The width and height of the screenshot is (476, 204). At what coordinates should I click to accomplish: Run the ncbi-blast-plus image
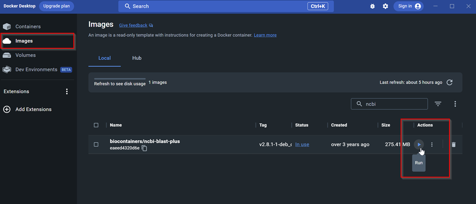[419, 145]
